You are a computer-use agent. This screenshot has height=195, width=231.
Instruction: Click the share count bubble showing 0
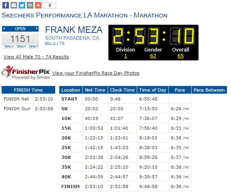click(x=50, y=5)
